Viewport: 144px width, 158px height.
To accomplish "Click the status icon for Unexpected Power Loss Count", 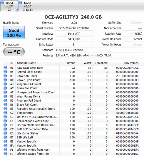I will coord(5,92).
